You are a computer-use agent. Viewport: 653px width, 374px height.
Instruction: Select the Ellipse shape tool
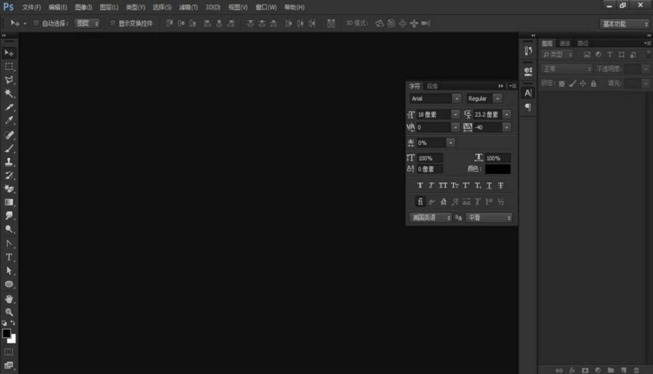[x=9, y=284]
